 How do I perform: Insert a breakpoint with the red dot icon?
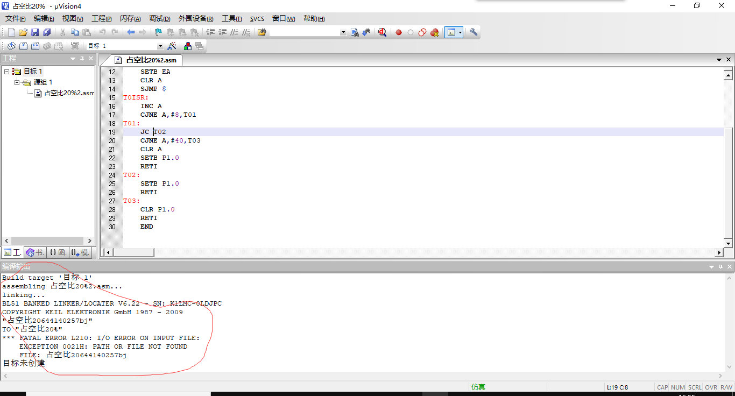pos(399,32)
